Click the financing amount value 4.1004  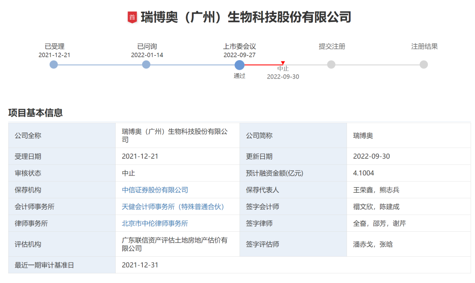click(x=363, y=173)
